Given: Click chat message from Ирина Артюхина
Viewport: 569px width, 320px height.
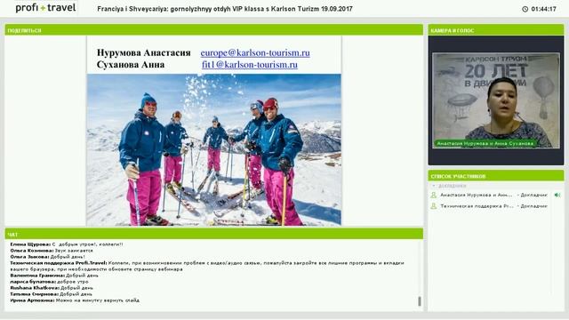Looking at the screenshot, I should 75,300.
